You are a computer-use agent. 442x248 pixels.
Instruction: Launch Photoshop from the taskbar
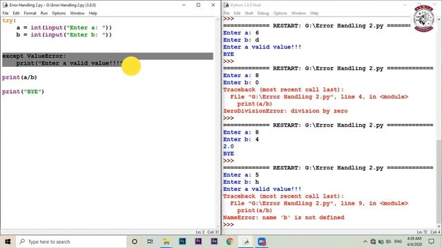[x=182, y=241]
